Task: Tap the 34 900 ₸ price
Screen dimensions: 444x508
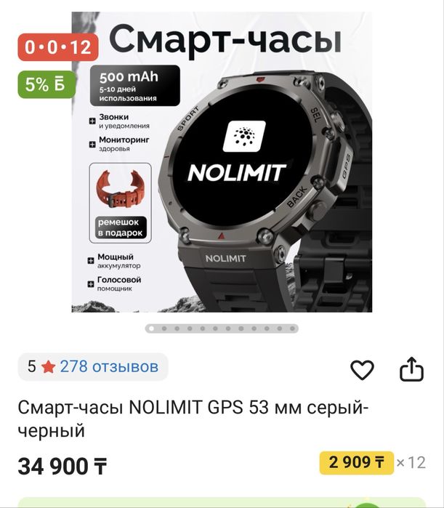Action: pos(62,466)
